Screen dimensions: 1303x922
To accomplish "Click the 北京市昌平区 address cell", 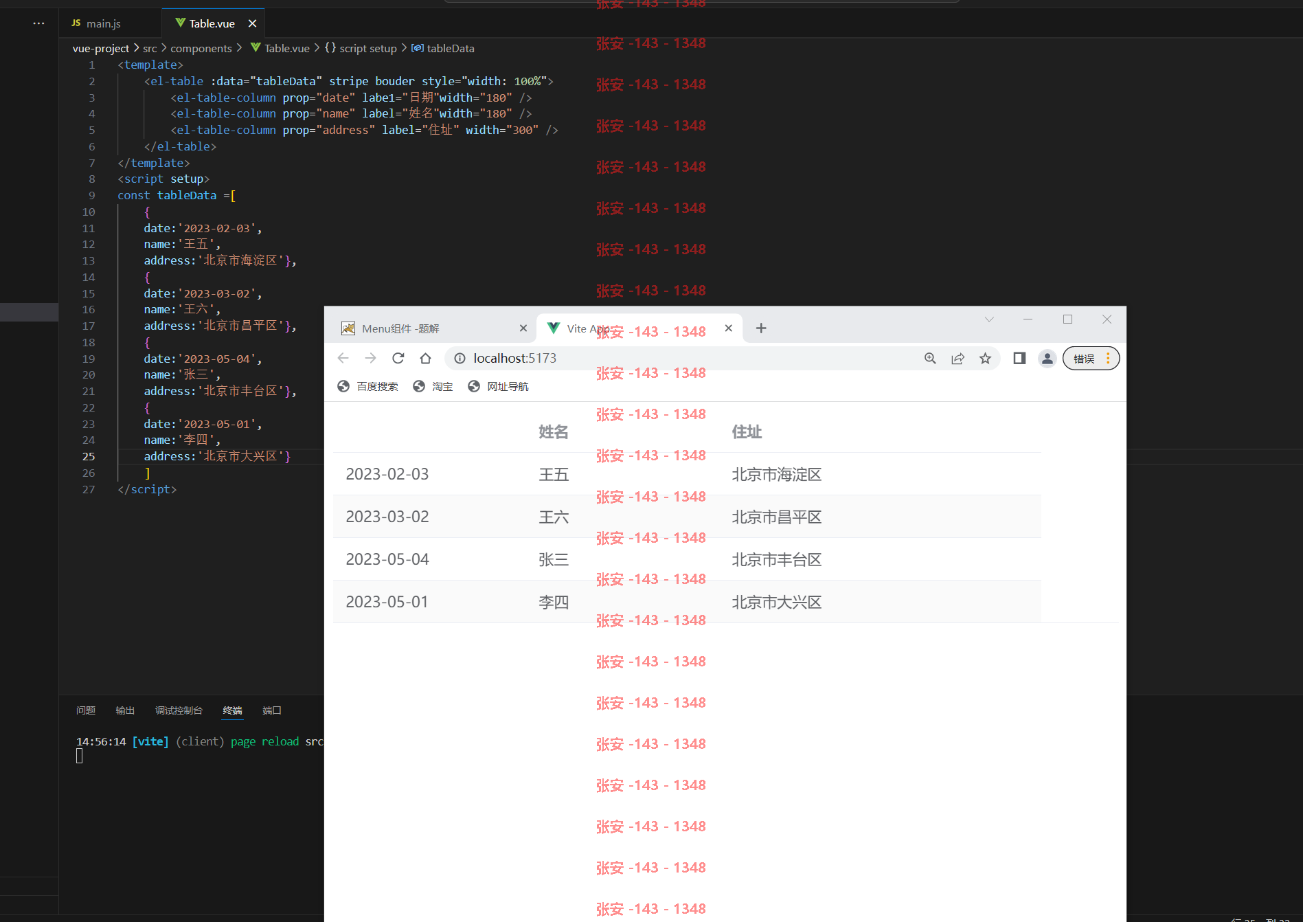I will coord(777,517).
